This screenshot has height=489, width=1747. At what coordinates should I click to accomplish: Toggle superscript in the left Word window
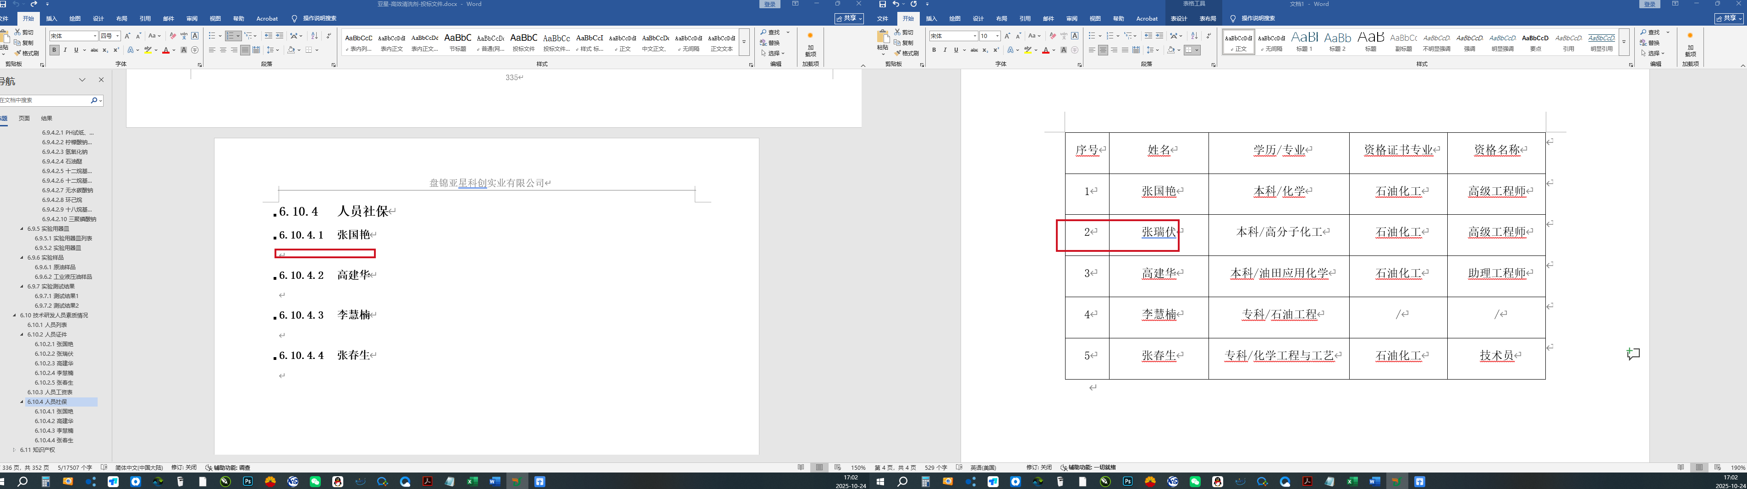[x=116, y=50]
